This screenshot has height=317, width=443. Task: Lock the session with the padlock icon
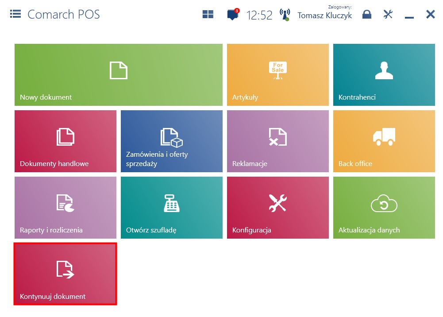pyautogui.click(x=367, y=14)
